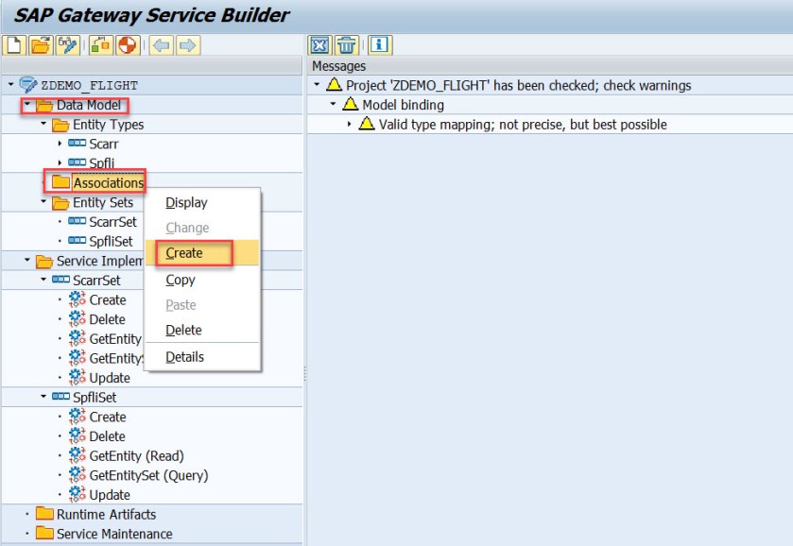Viewport: 793px width, 546px height.
Task: Select SpfliSet Create operation
Action: tap(108, 418)
